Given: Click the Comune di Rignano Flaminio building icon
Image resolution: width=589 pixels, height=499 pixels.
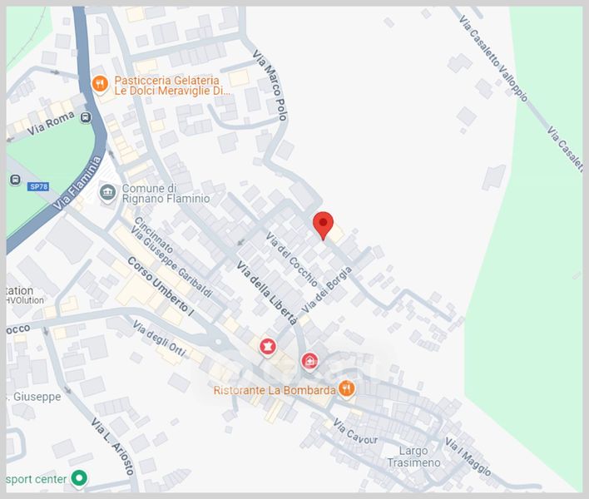Looking at the screenshot, I should 107,193.
